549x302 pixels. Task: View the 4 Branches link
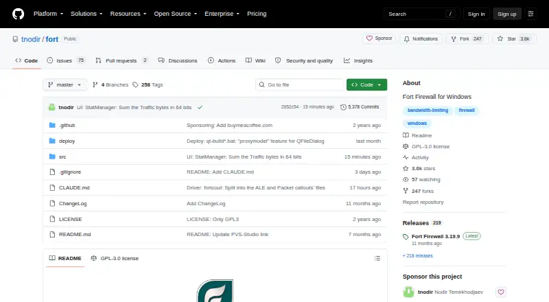(110, 85)
